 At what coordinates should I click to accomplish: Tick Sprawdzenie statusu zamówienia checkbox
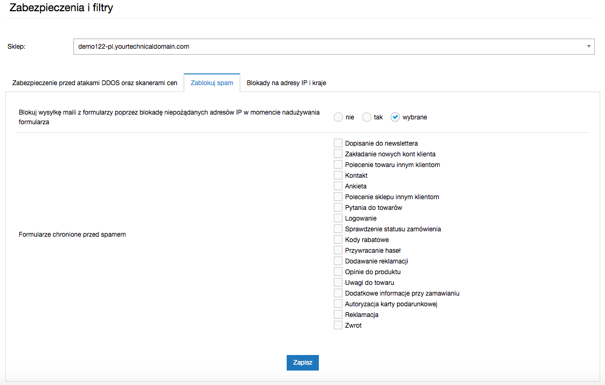338,229
